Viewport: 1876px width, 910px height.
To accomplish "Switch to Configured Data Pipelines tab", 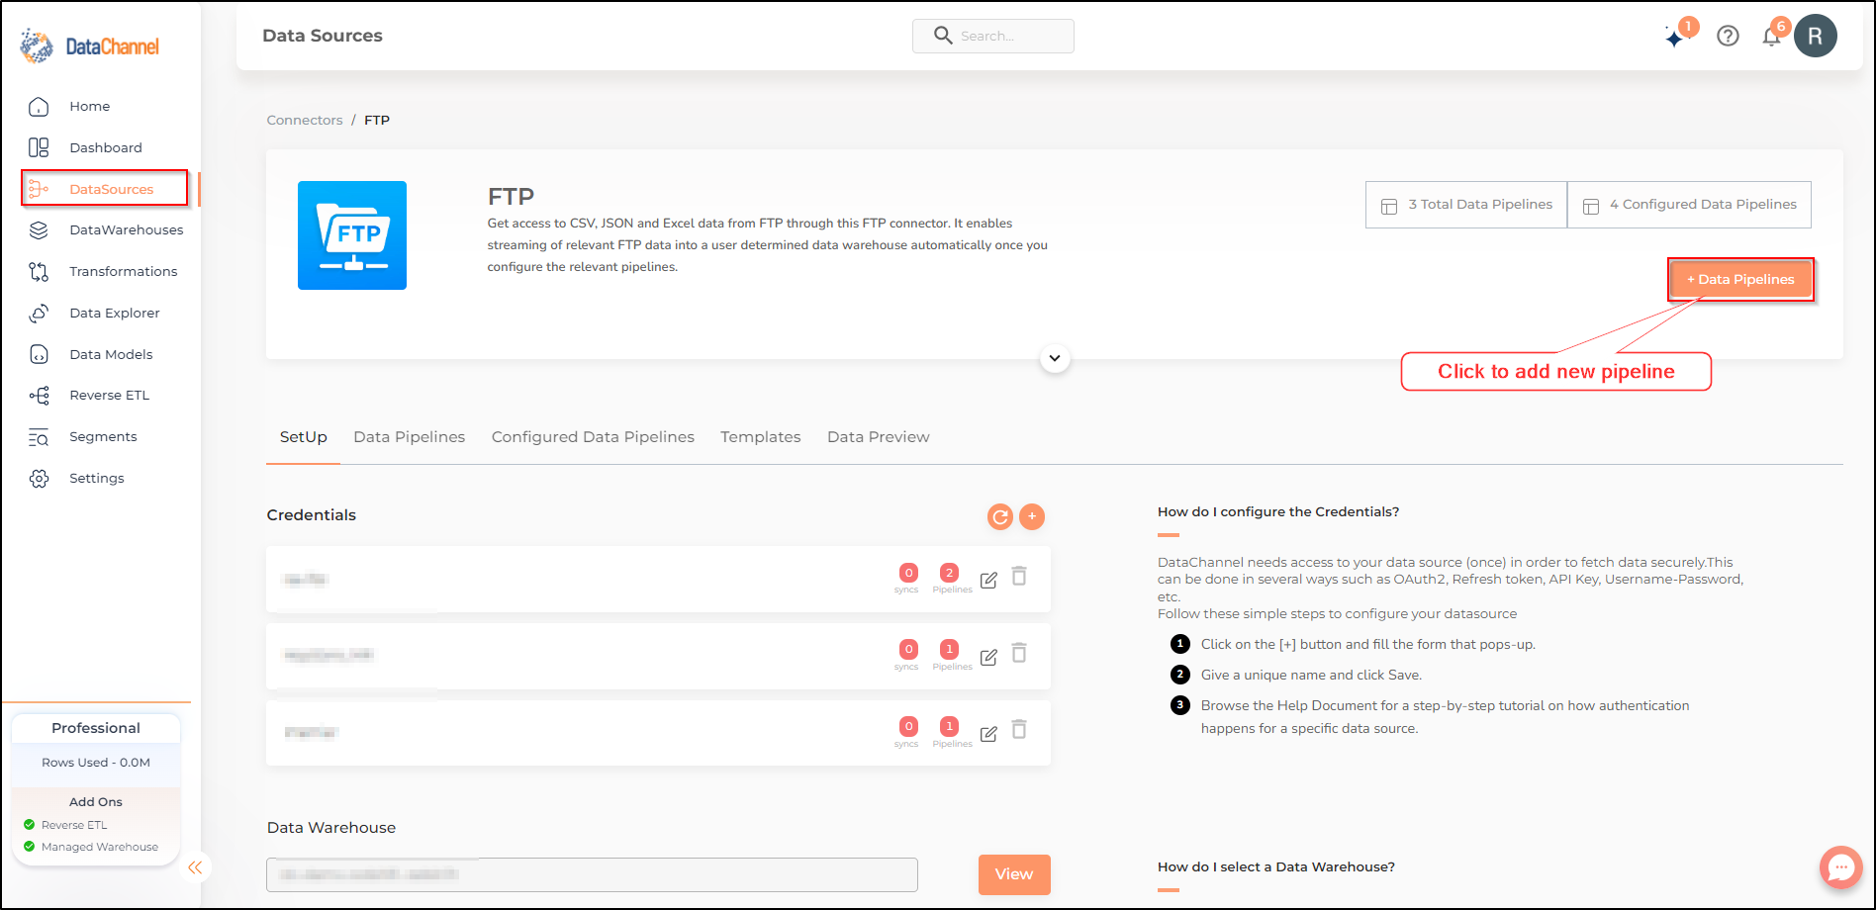I will tap(593, 437).
